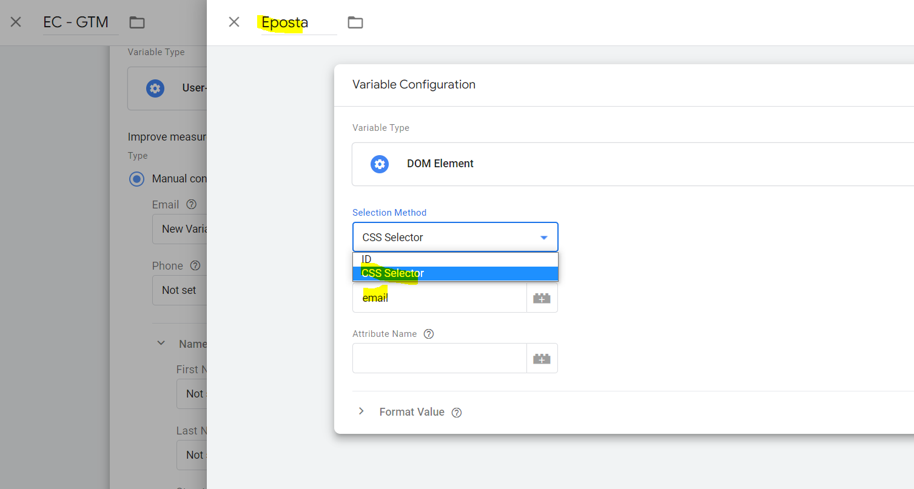Open variable picker beside Attribute Name field

click(542, 359)
